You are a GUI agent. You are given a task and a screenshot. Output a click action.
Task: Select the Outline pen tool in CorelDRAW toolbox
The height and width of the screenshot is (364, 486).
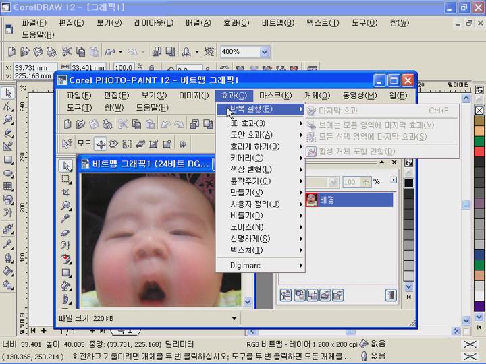[7, 257]
